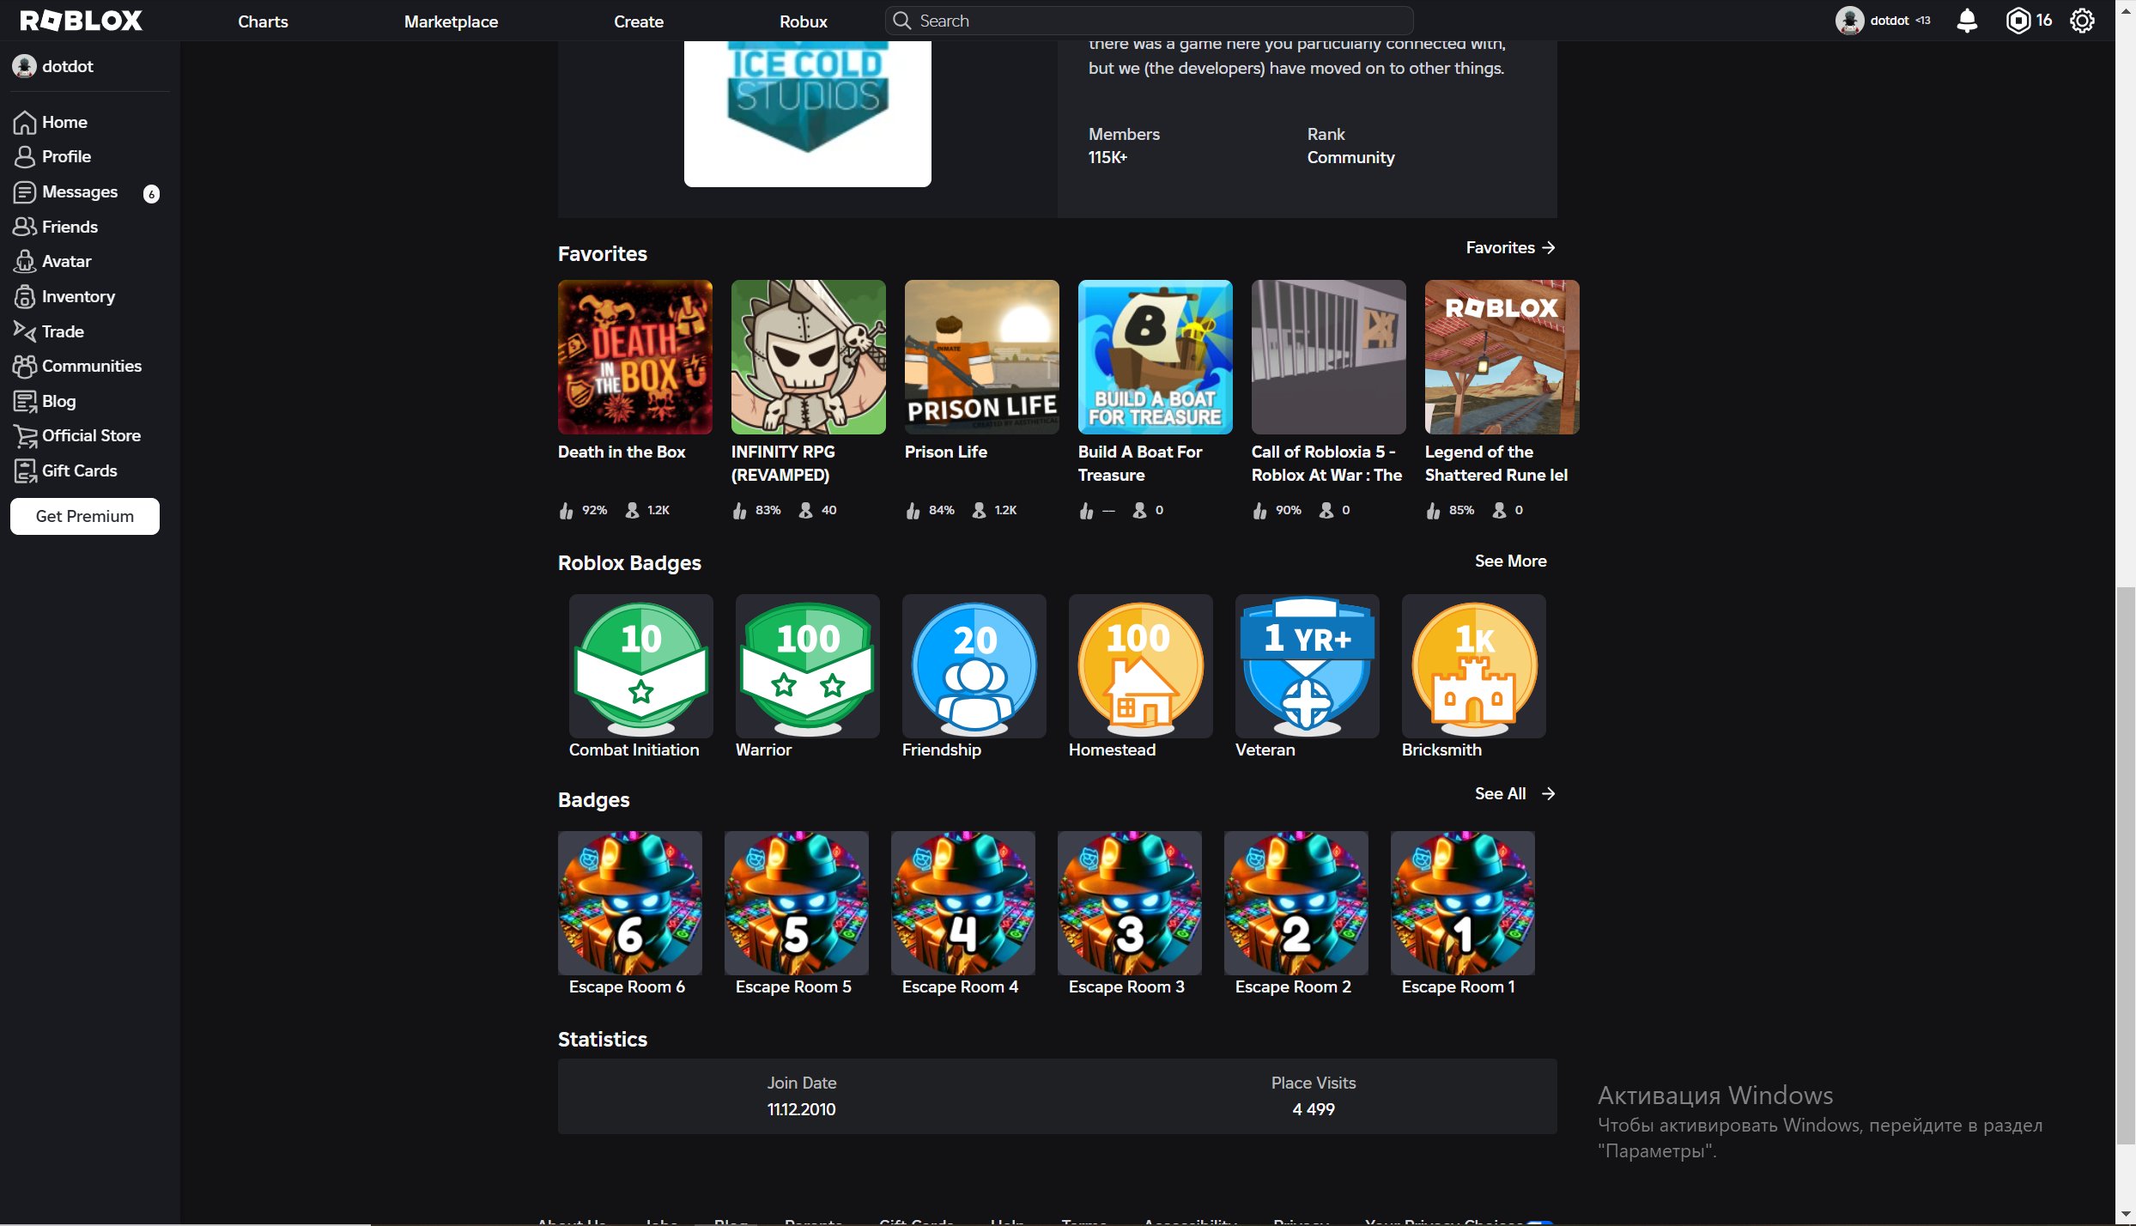Image resolution: width=2136 pixels, height=1226 pixels.
Task: Open the Favorites arrow link
Action: point(1511,247)
